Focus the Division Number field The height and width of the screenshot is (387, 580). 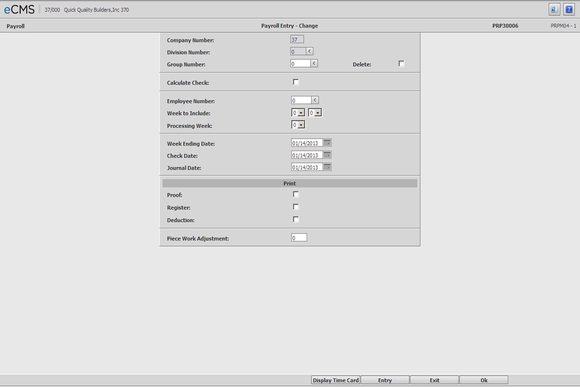(298, 51)
